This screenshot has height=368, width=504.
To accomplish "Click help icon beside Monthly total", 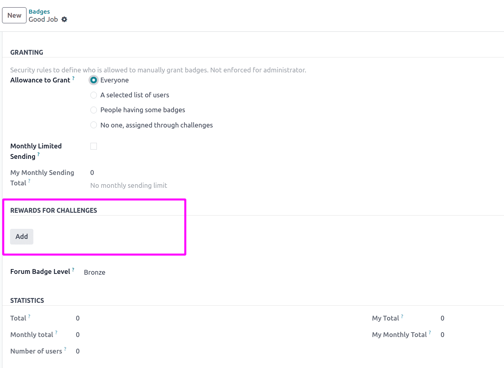I will coord(57,332).
